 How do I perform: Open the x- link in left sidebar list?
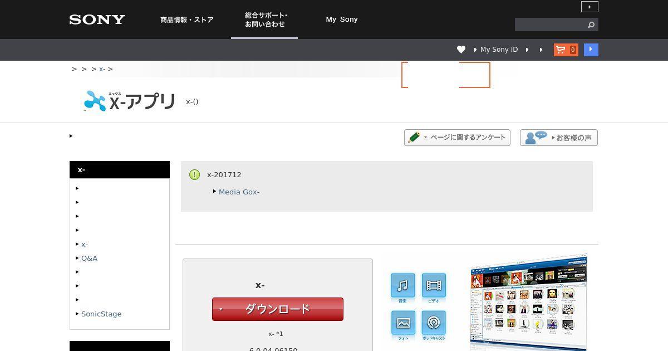click(85, 244)
